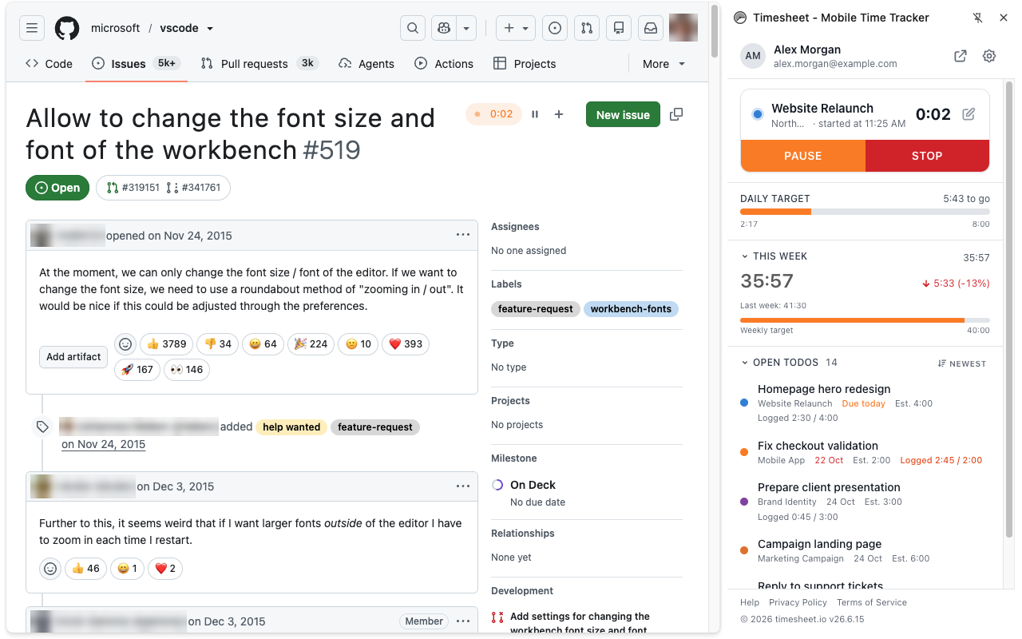This screenshot has width=1022, height=639.
Task: Open the vscode repository dropdown arrow
Action: click(x=210, y=29)
